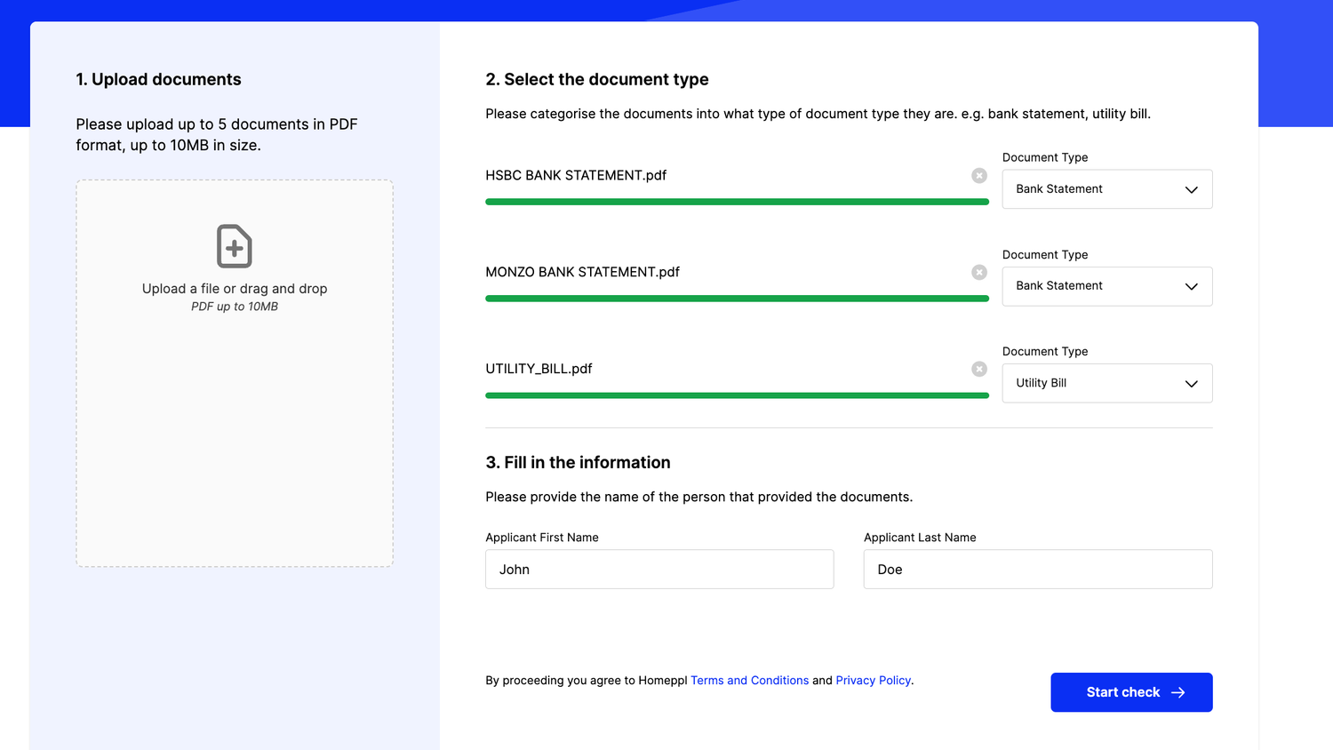Open the Terms and Conditions link

pyautogui.click(x=749, y=681)
